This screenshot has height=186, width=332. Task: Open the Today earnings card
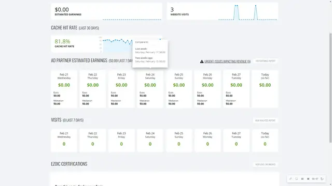[265, 89]
